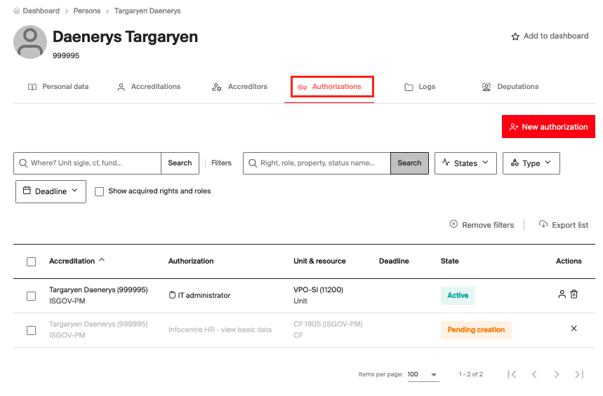Cancel pending creation with the X icon
The height and width of the screenshot is (396, 603).
click(574, 329)
